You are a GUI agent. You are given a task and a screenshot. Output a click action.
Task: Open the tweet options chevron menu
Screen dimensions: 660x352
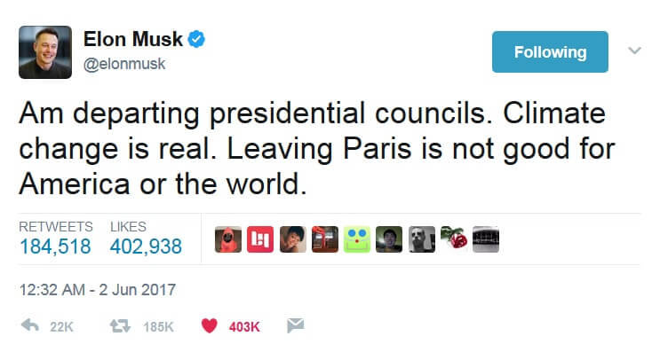[x=634, y=51]
